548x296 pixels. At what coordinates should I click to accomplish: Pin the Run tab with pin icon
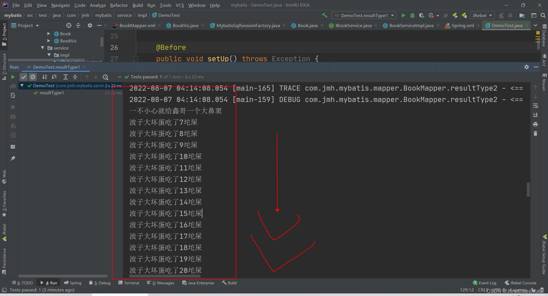pos(13,158)
